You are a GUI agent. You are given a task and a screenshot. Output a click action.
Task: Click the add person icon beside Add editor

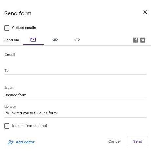coord(10,142)
